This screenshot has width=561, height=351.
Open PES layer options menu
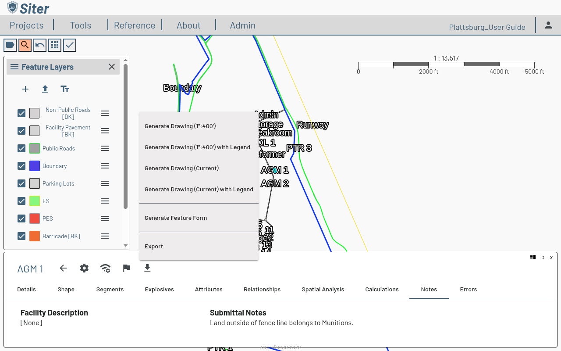coord(105,218)
